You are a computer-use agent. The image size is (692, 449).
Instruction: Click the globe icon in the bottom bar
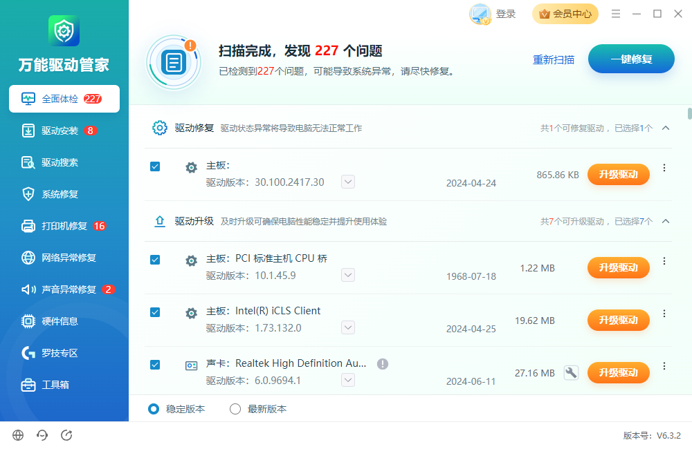pyautogui.click(x=18, y=435)
